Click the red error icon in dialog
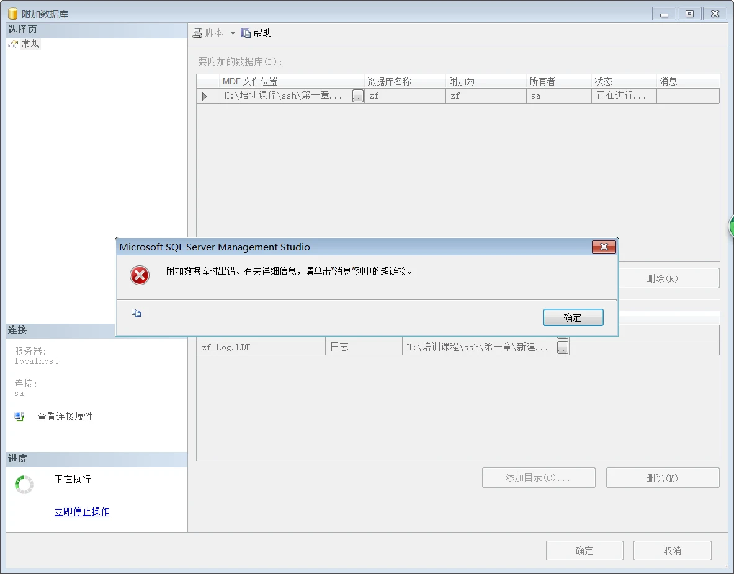This screenshot has height=574, width=734. (140, 275)
